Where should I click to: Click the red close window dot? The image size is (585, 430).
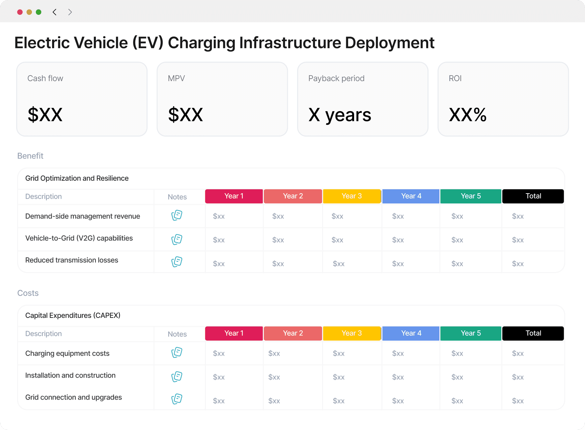(x=20, y=12)
